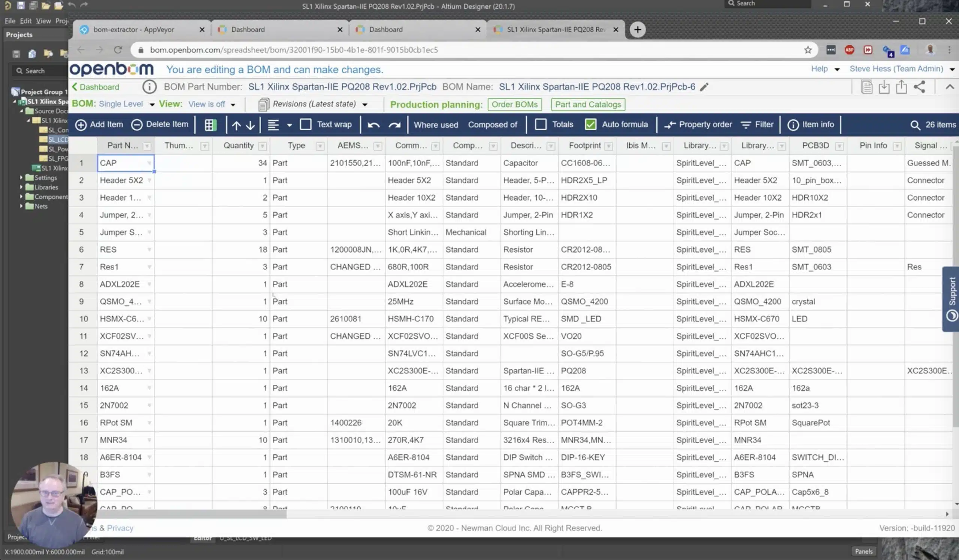Click the Order BOMs button

point(514,104)
